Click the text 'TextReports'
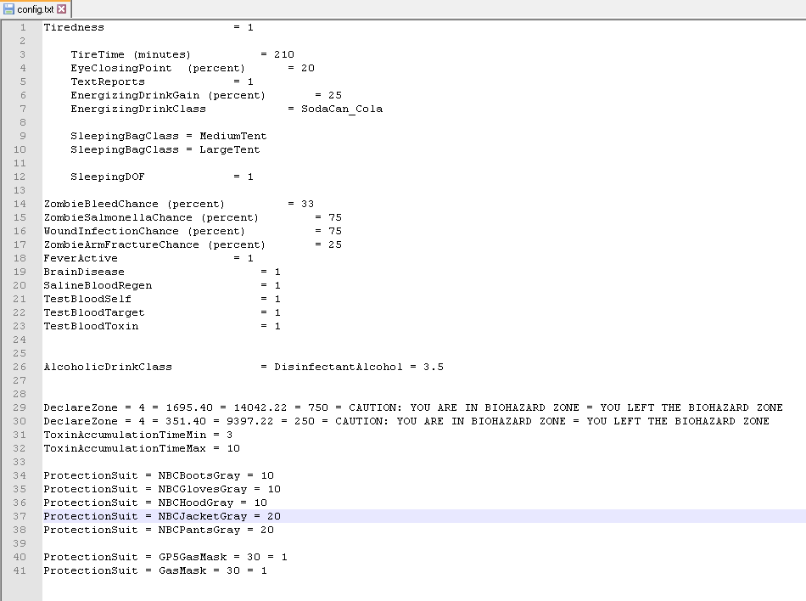The width and height of the screenshot is (806, 601). pyautogui.click(x=108, y=81)
